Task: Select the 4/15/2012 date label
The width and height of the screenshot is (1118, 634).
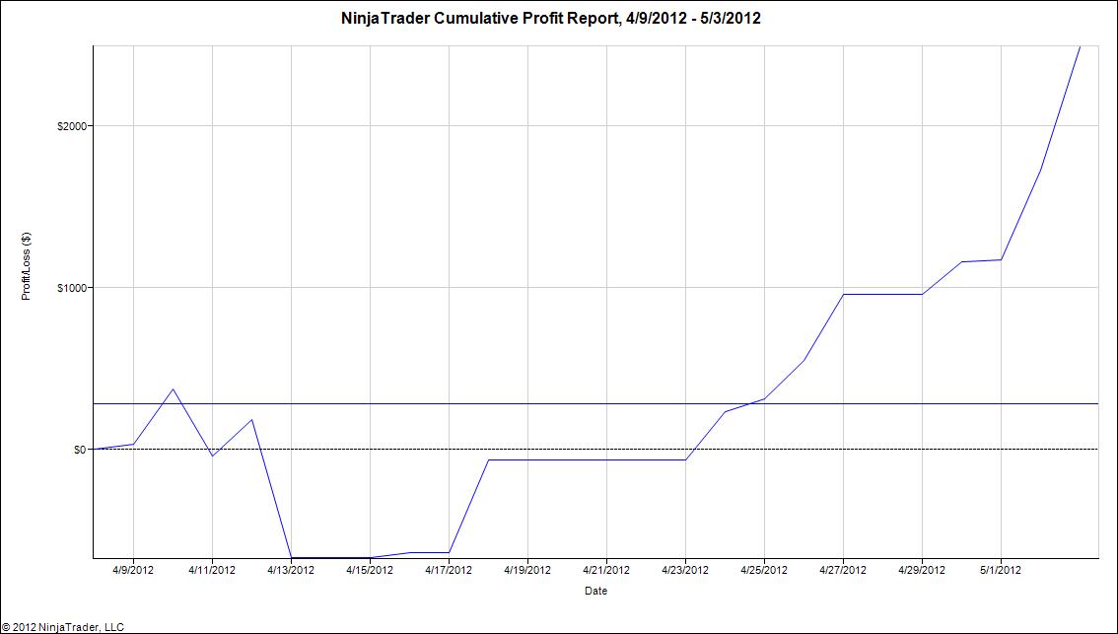Action: point(370,570)
